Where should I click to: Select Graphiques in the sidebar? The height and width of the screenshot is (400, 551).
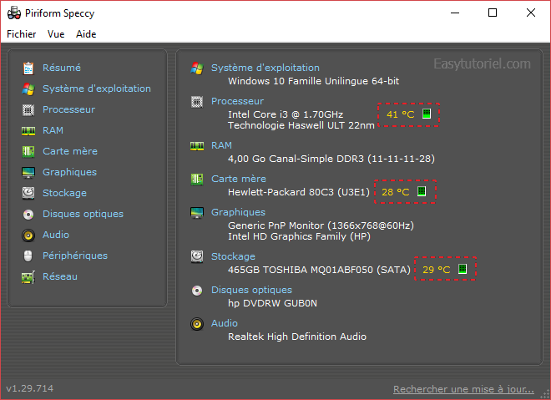69,172
